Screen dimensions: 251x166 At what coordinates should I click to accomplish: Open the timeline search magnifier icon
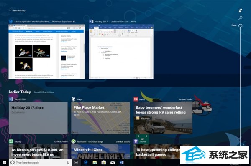click(x=240, y=18)
